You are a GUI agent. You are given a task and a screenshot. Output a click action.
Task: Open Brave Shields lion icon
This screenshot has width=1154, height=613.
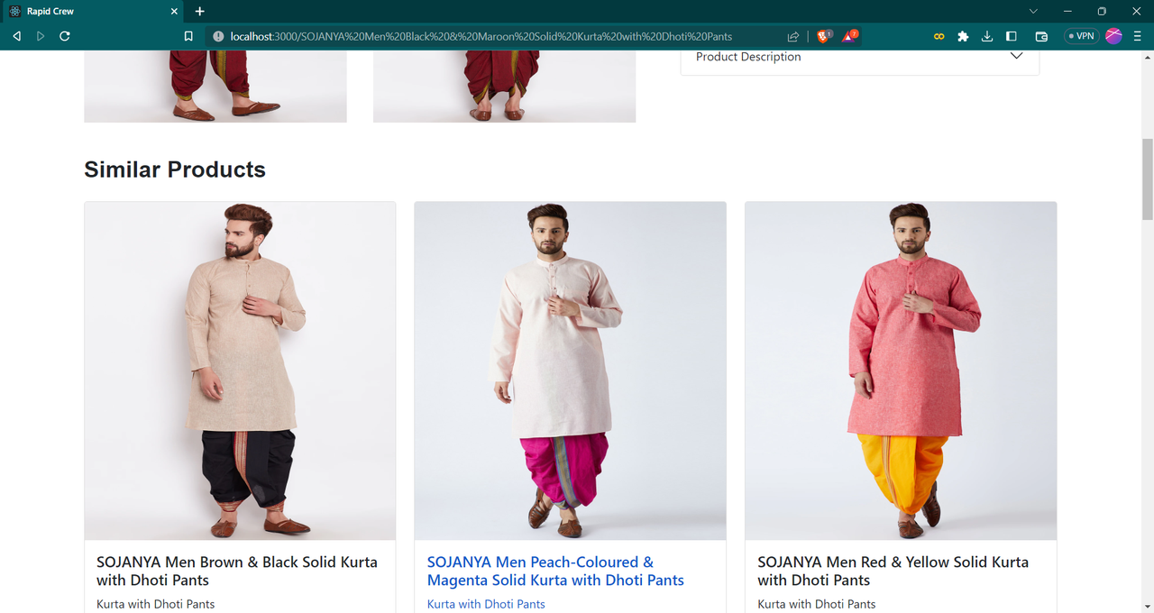[x=823, y=36]
